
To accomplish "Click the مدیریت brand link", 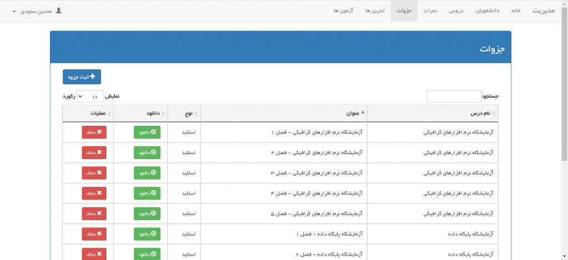I will pyautogui.click(x=544, y=11).
